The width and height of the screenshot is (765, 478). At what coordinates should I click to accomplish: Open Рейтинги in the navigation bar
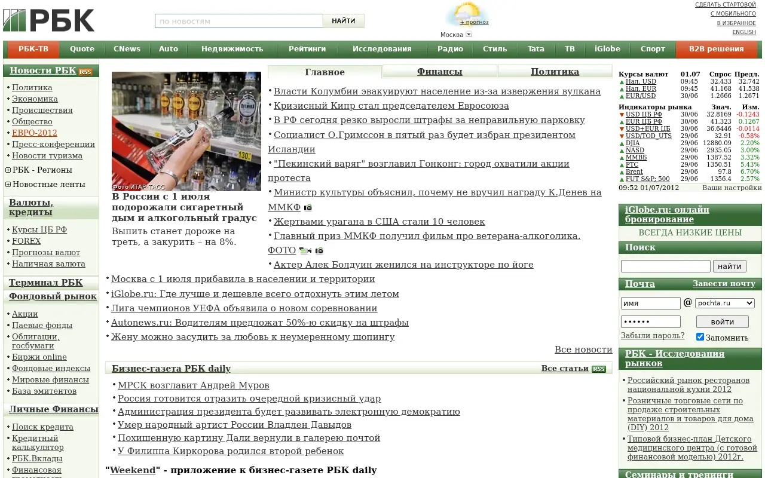307,49
